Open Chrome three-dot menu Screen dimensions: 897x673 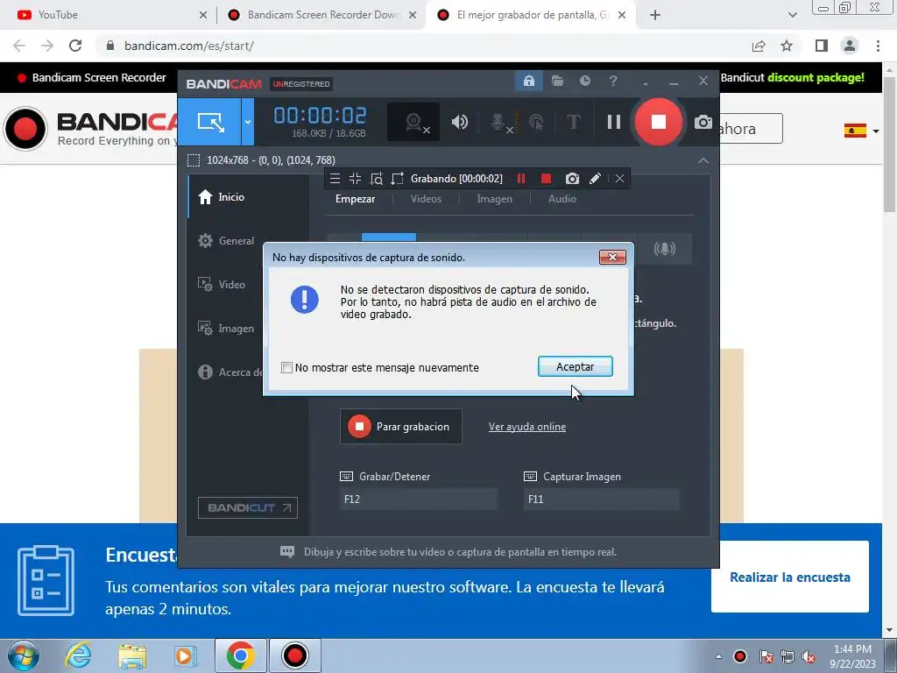click(878, 46)
